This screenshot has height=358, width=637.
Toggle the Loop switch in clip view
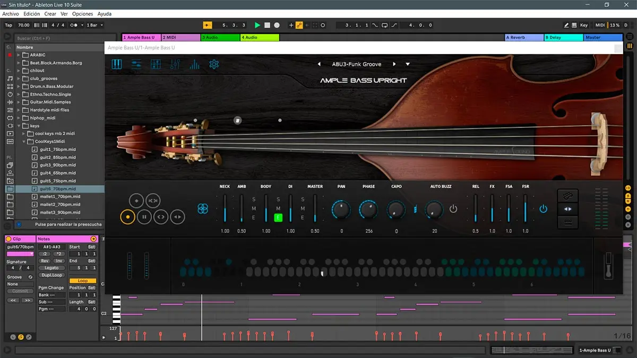[83, 281]
